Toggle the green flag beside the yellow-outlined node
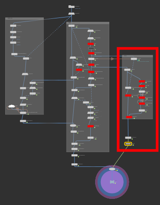160x205 pixels. (133, 145)
